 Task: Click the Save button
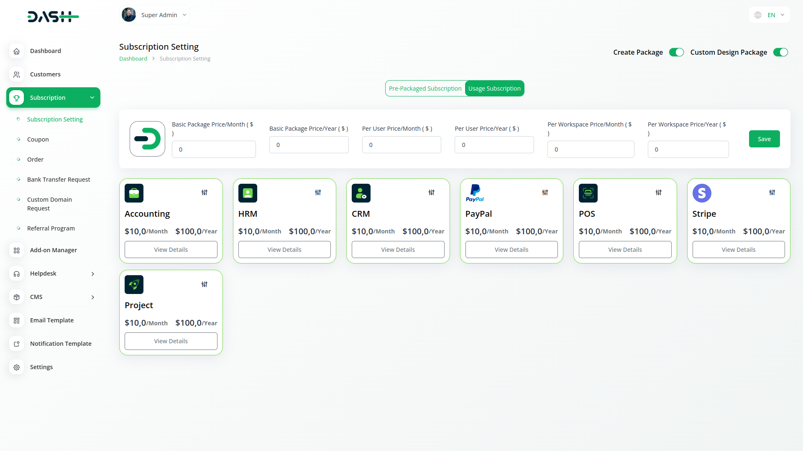764,139
